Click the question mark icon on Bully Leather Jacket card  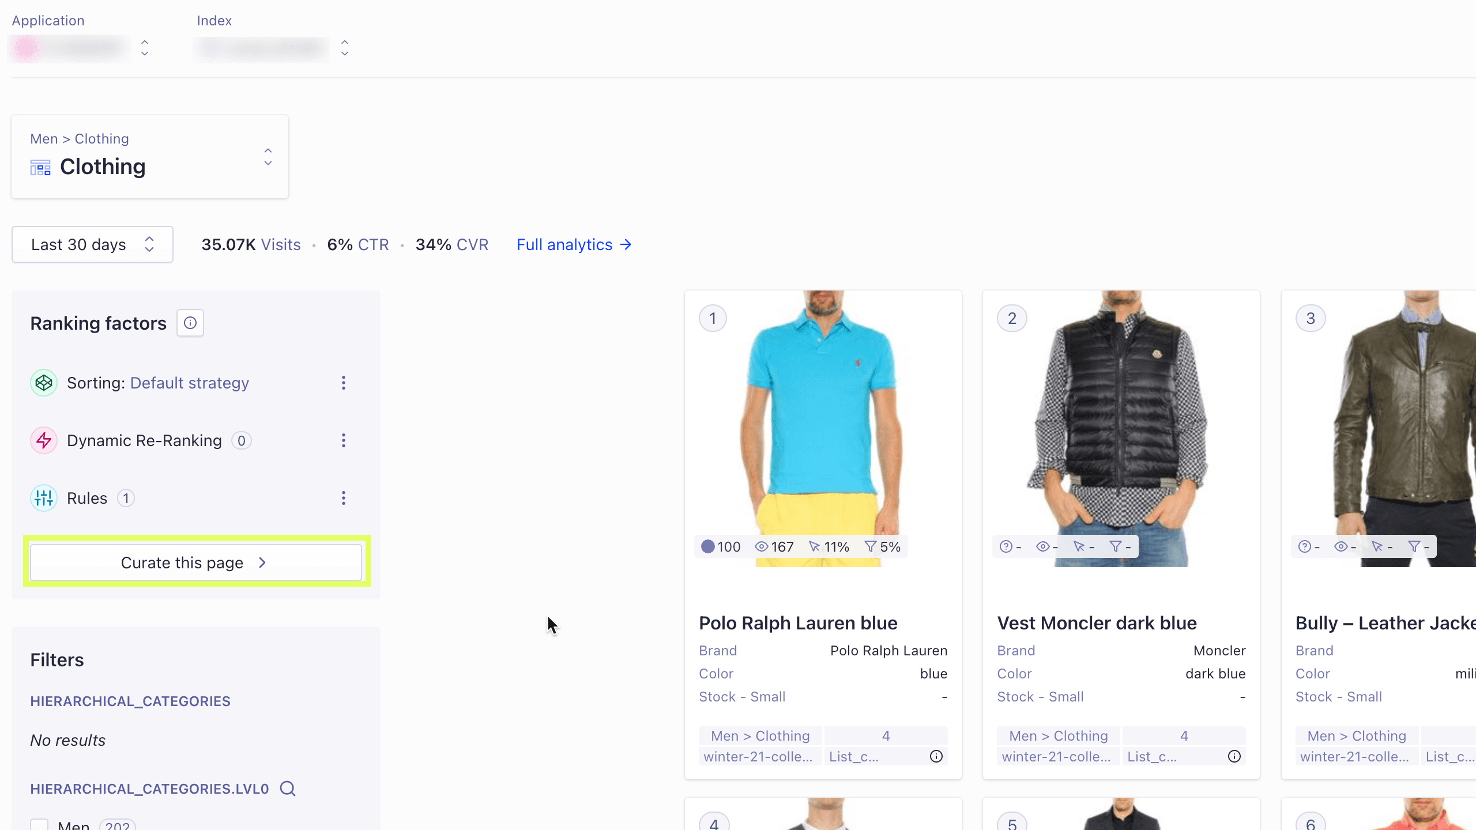point(1304,547)
